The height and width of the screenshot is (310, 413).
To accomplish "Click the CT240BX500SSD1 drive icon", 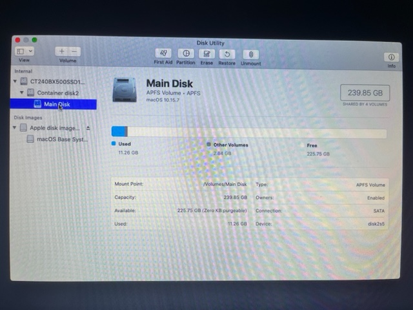I will [x=24, y=81].
